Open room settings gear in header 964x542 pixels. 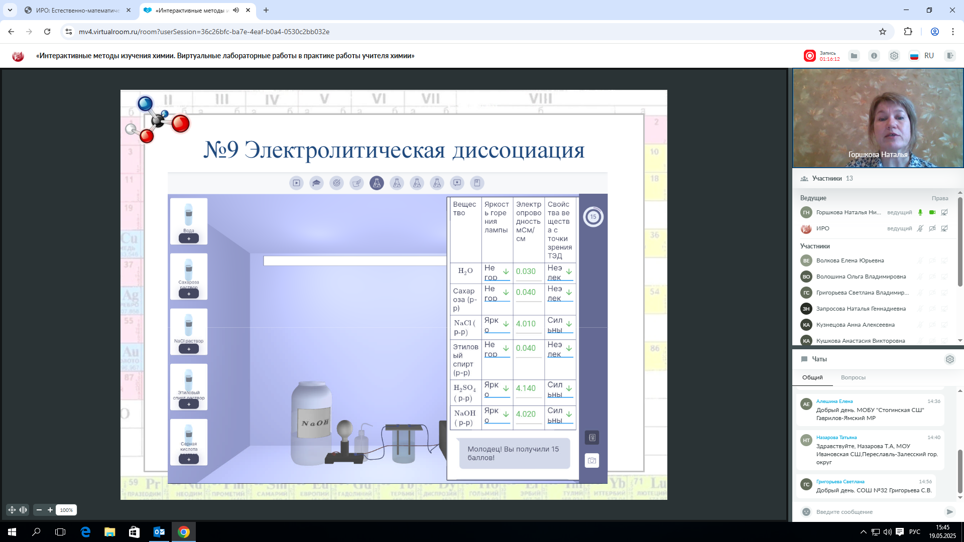pyautogui.click(x=894, y=56)
